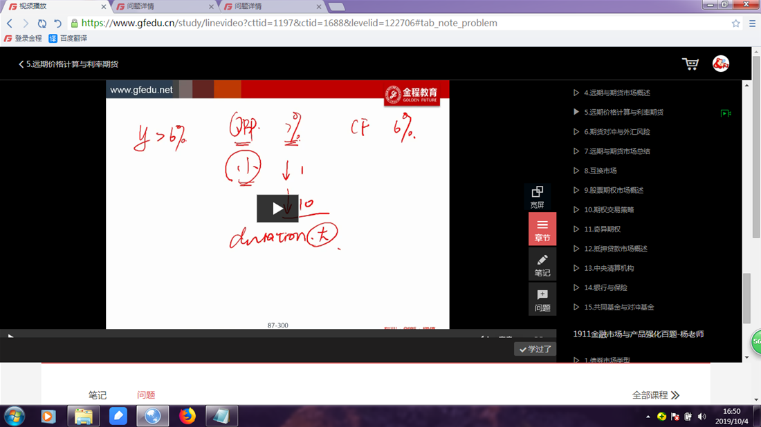Toggle the chapter list (章节) button
Image resolution: width=761 pixels, height=427 pixels.
tap(542, 229)
